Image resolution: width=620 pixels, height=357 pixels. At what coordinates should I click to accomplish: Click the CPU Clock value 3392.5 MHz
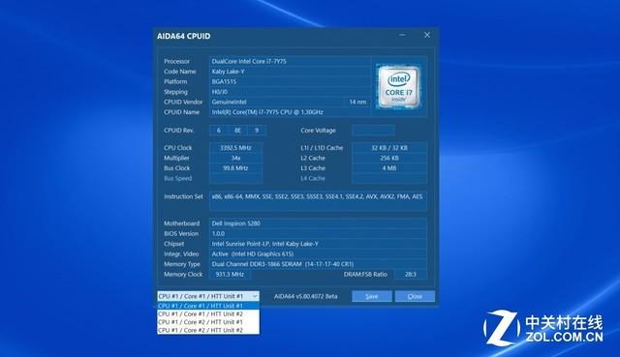tap(235, 148)
